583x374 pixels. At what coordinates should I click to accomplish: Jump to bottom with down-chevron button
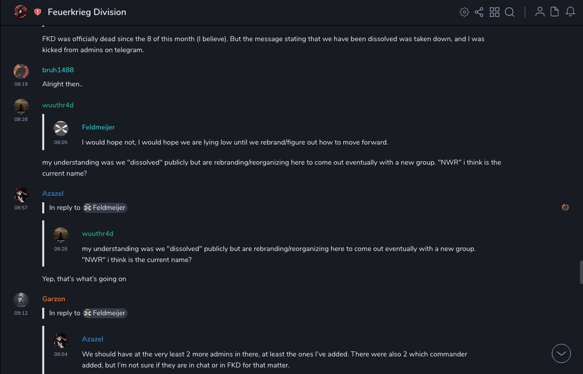pyautogui.click(x=561, y=353)
